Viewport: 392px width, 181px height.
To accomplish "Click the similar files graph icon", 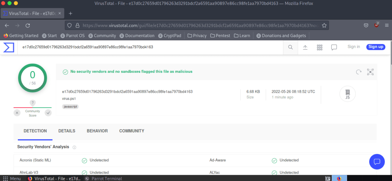I will [x=370, y=72].
